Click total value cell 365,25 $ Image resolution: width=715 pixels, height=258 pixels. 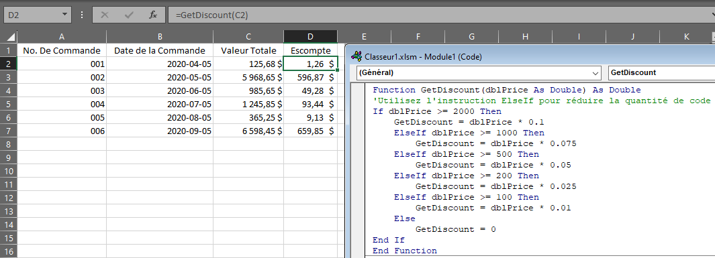coord(248,118)
